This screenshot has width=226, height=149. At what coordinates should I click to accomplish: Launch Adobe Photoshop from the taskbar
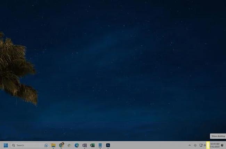coord(108,145)
